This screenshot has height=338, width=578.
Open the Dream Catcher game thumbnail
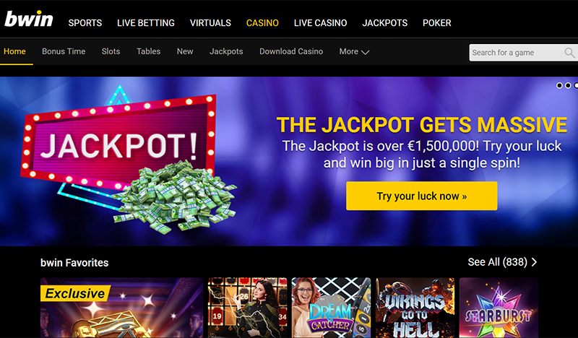[331, 308]
